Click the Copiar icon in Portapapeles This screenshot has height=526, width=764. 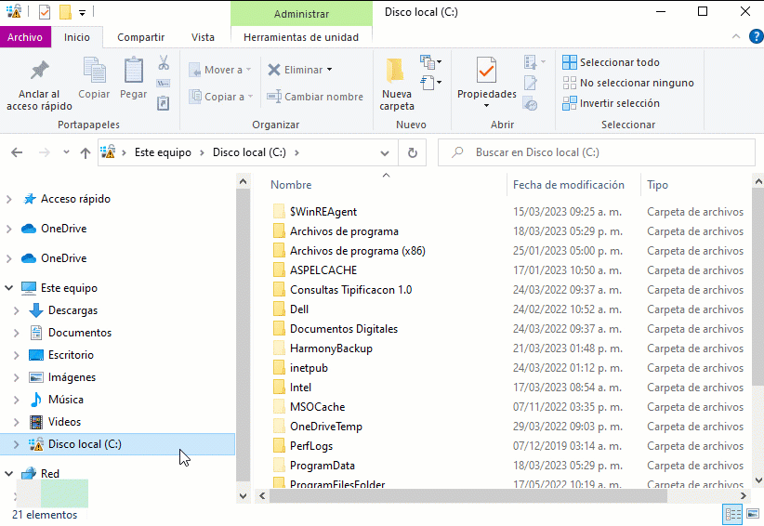pos(94,71)
